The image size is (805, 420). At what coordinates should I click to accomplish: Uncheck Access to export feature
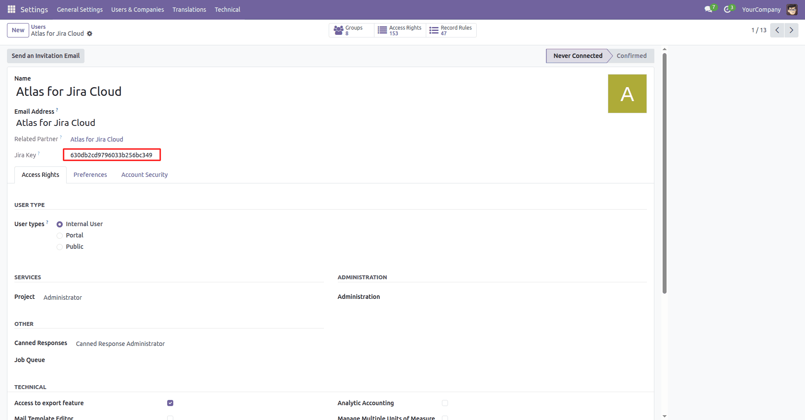[x=170, y=403]
